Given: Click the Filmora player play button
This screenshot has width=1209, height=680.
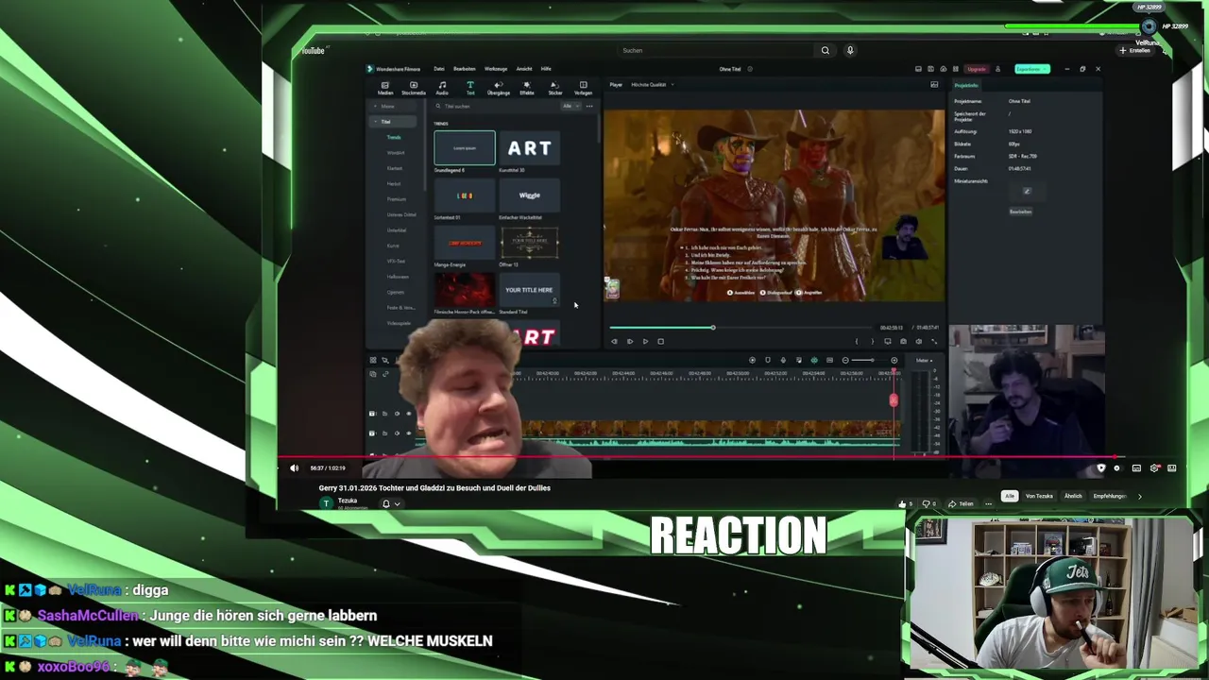Looking at the screenshot, I should coord(645,341).
